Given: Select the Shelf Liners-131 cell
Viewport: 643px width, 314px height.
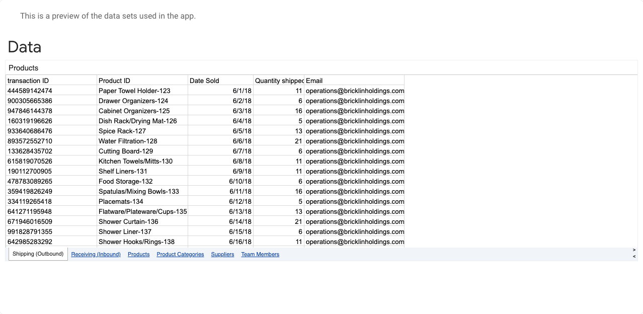Looking at the screenshot, I should pyautogui.click(x=142, y=171).
